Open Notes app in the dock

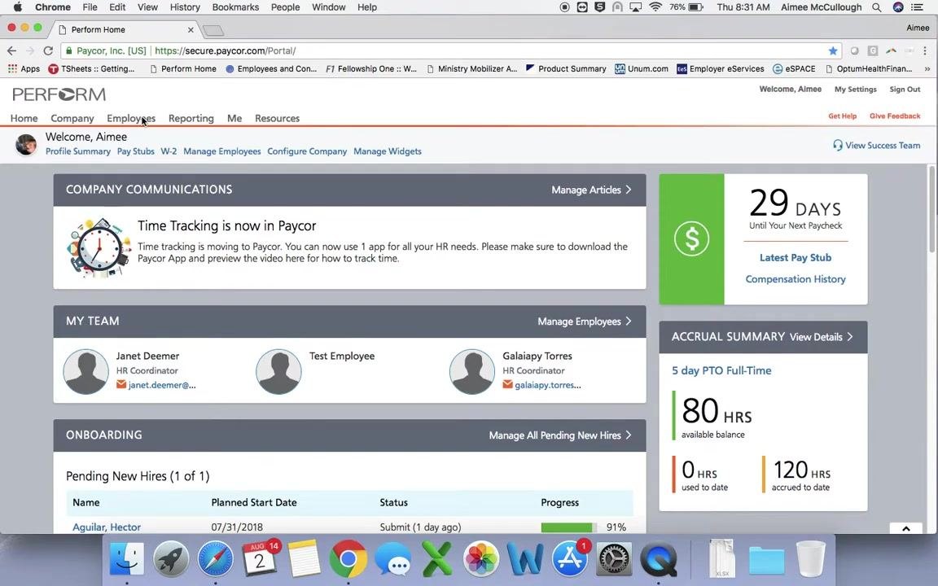point(304,559)
